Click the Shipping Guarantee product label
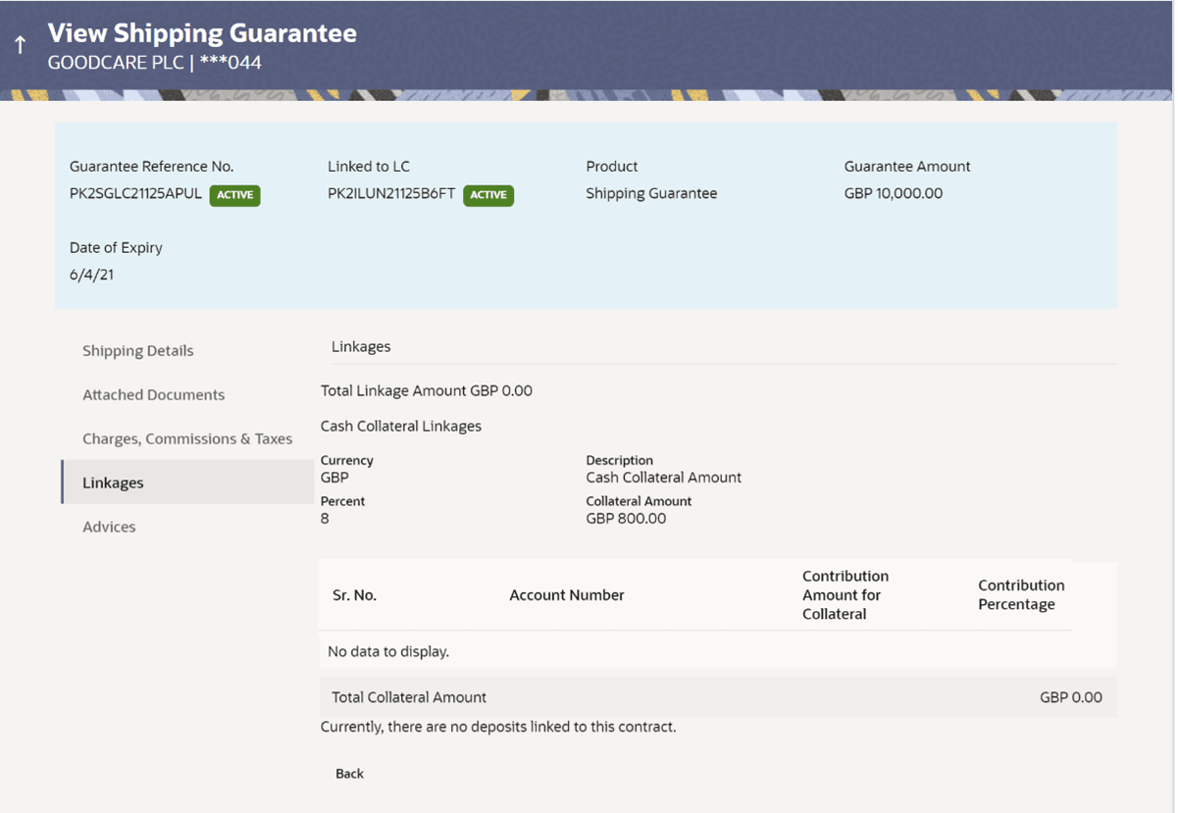This screenshot has height=813, width=1178. coord(652,193)
